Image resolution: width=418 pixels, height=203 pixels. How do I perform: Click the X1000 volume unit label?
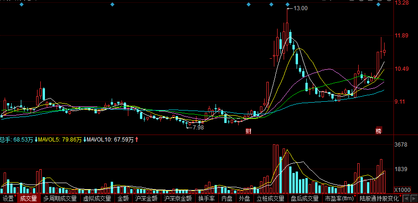pyautogui.click(x=403, y=190)
